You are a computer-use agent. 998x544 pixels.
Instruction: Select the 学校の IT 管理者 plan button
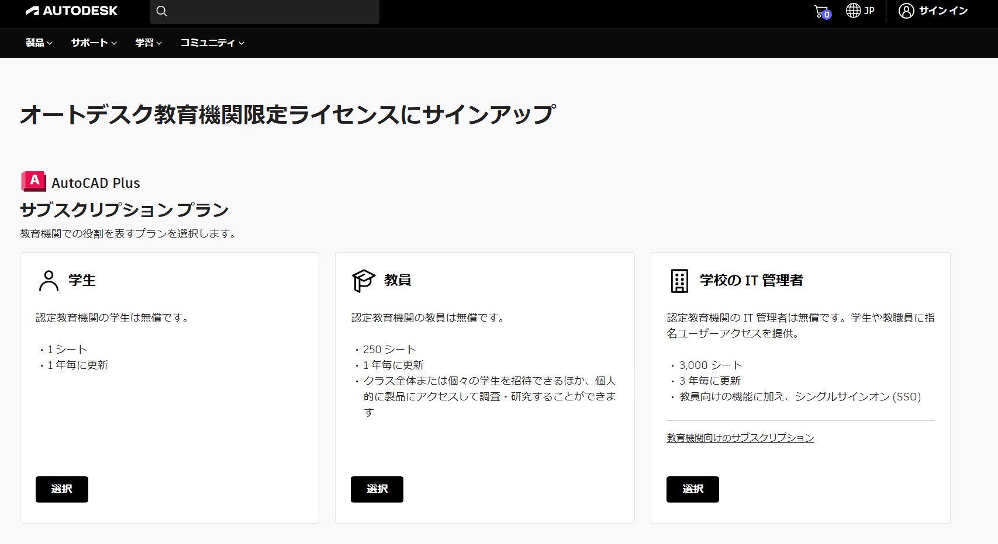[x=693, y=489]
